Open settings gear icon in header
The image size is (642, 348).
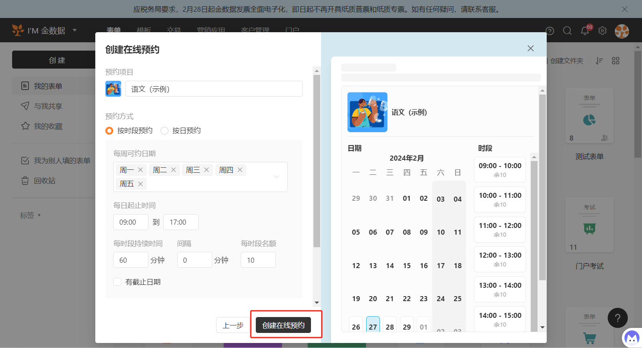[602, 31]
